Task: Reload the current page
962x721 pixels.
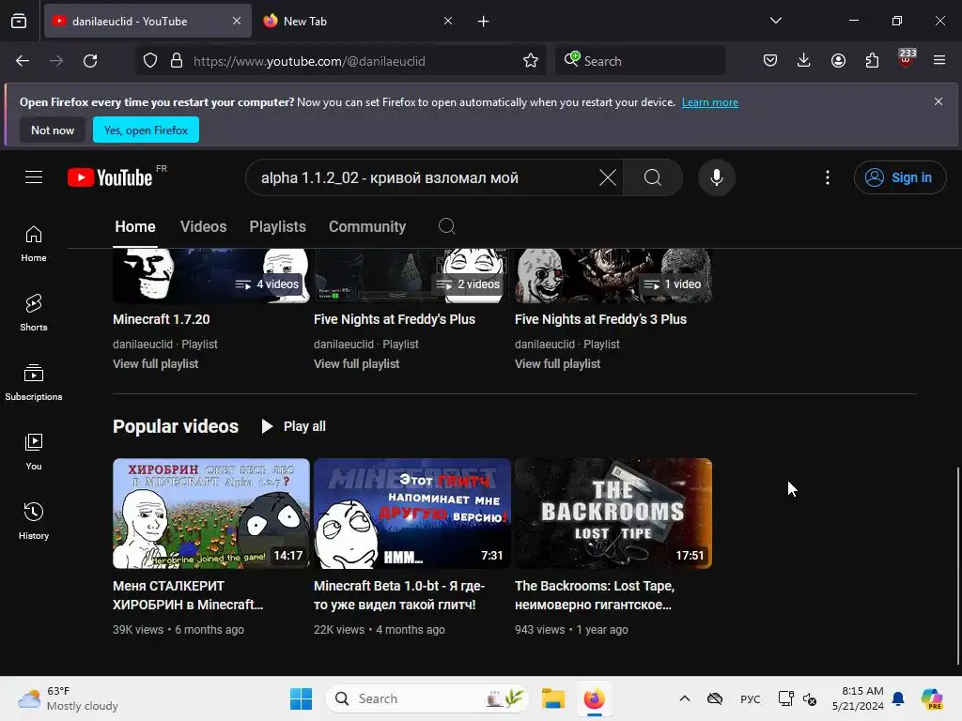Action: [x=90, y=61]
